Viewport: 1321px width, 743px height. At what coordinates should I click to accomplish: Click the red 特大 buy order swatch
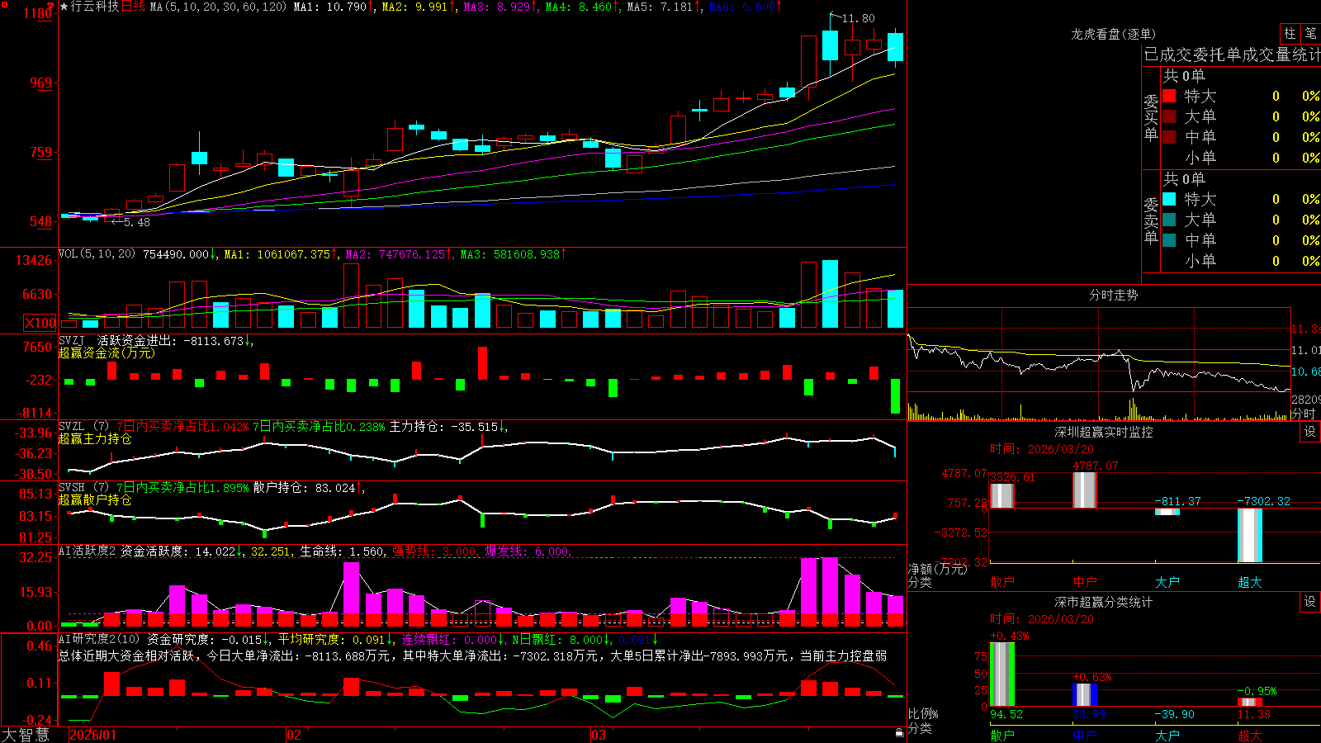click(1169, 96)
